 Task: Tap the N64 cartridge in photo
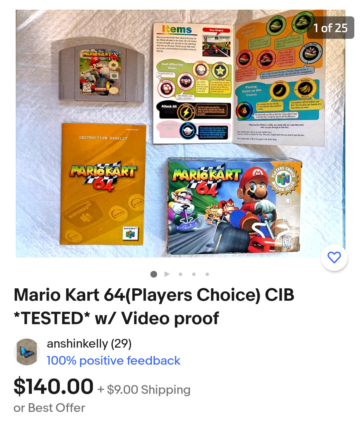pyautogui.click(x=101, y=74)
